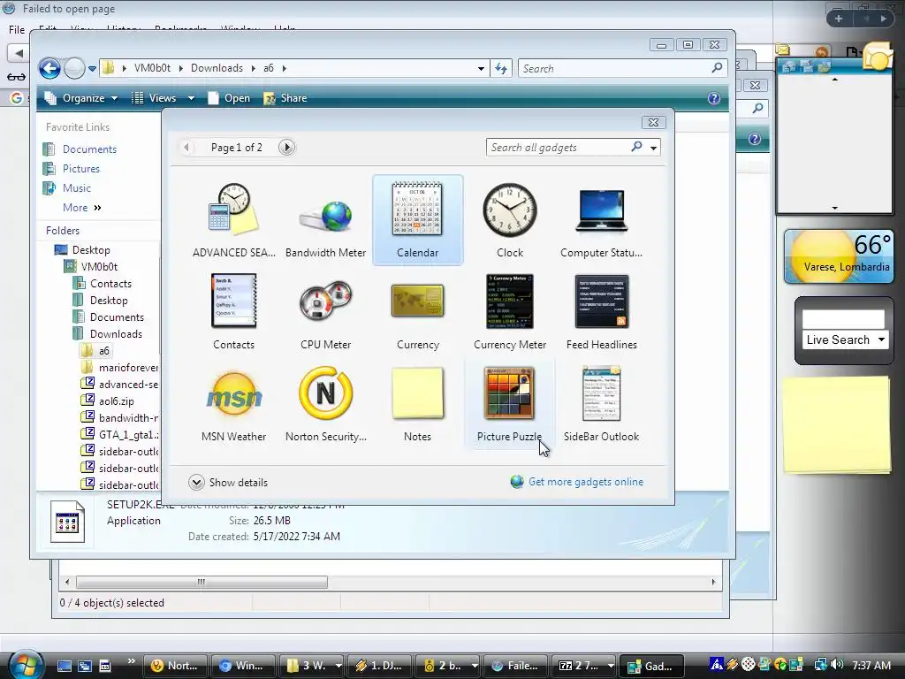Viewport: 905px width, 679px height.
Task: Click the horizontal scrollbar thumb in back window
Action: click(202, 582)
